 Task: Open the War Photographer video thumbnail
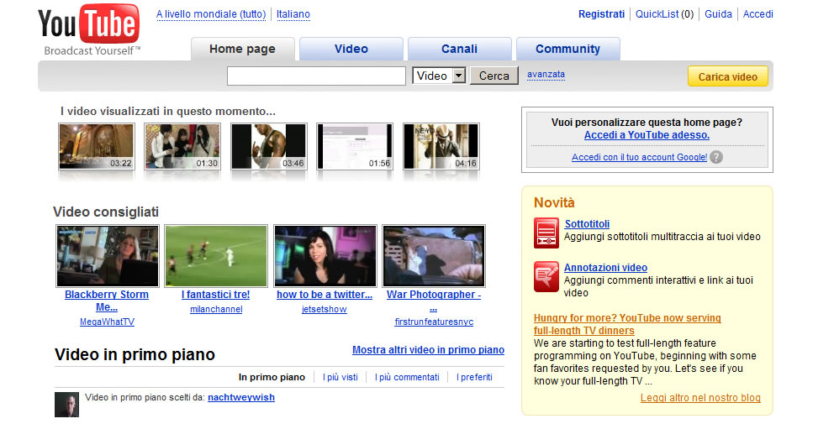[x=434, y=256]
